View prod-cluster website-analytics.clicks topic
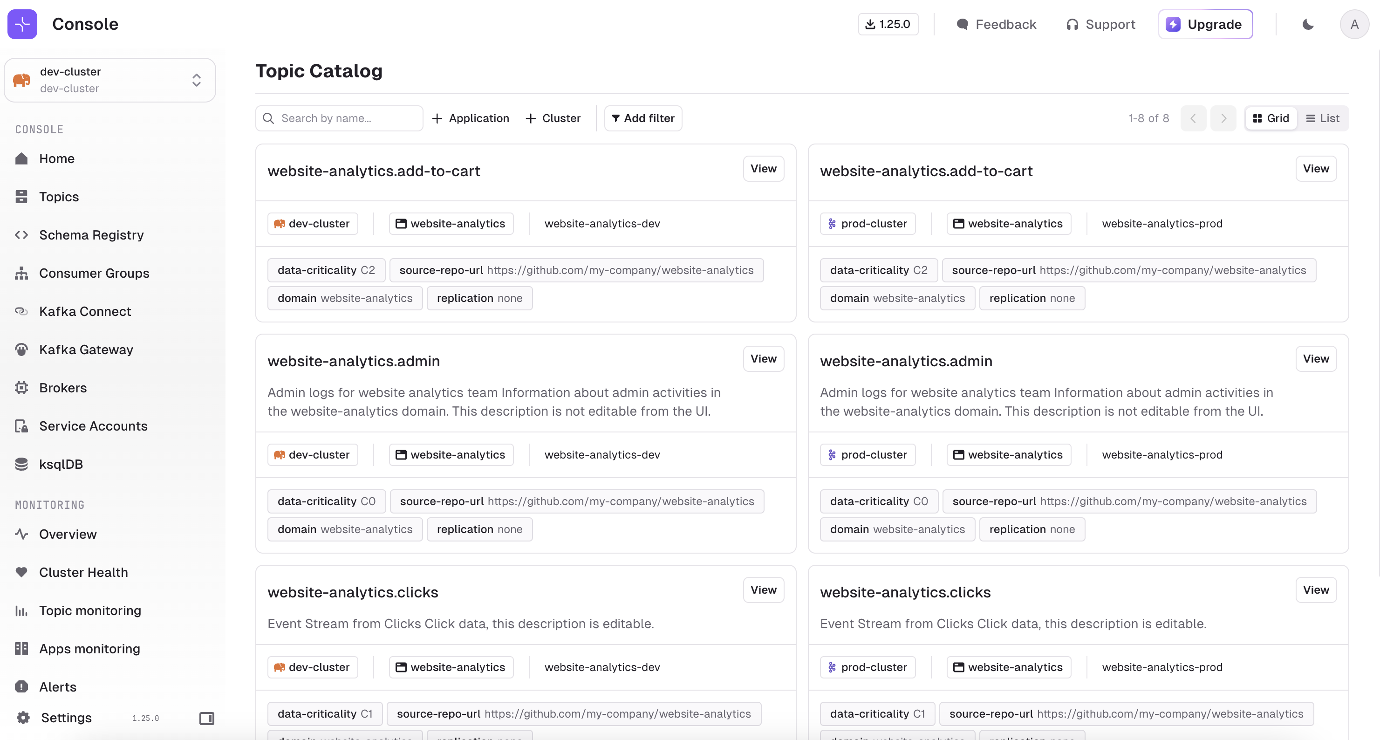The image size is (1380, 740). tap(1316, 590)
